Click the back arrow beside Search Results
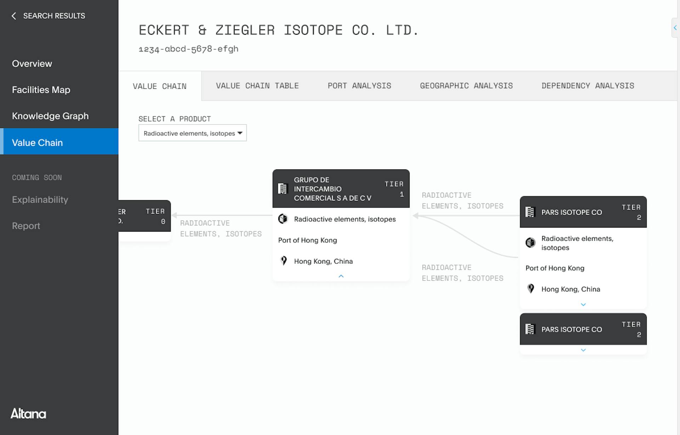 14,16
